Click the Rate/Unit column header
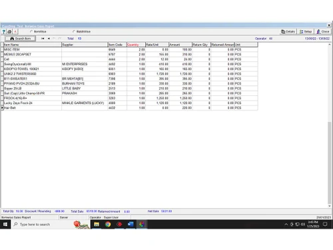333x250 pixels. coord(157,45)
